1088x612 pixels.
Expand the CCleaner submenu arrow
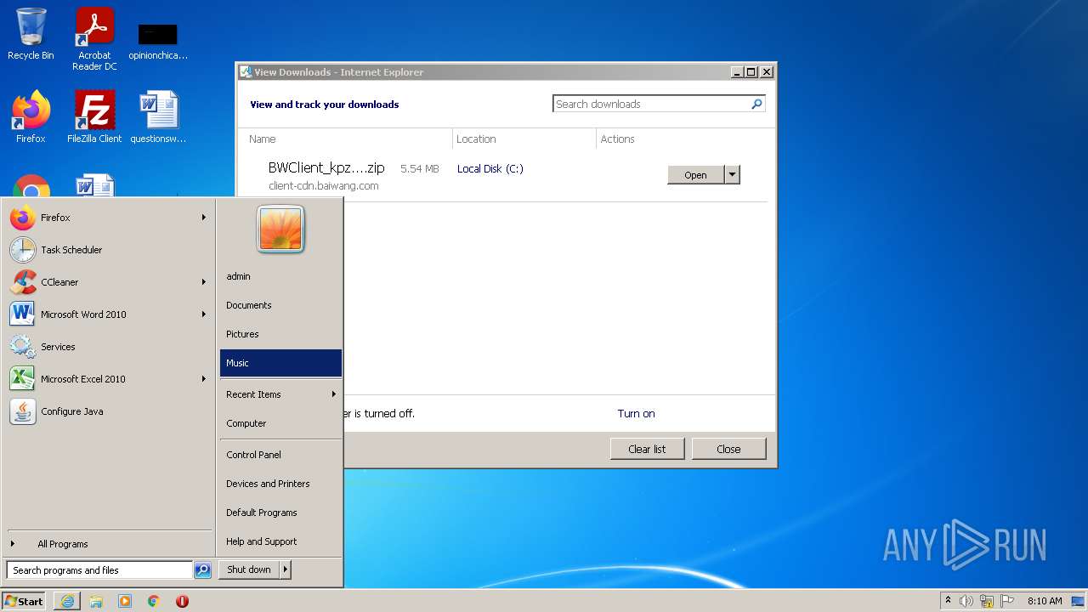(x=204, y=282)
